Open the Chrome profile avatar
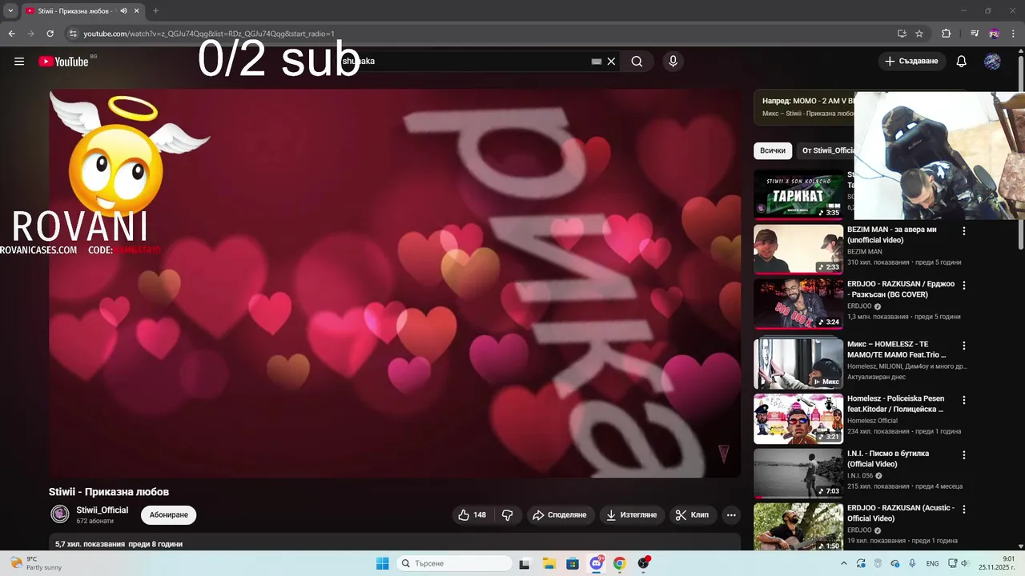The width and height of the screenshot is (1025, 576). [x=994, y=34]
